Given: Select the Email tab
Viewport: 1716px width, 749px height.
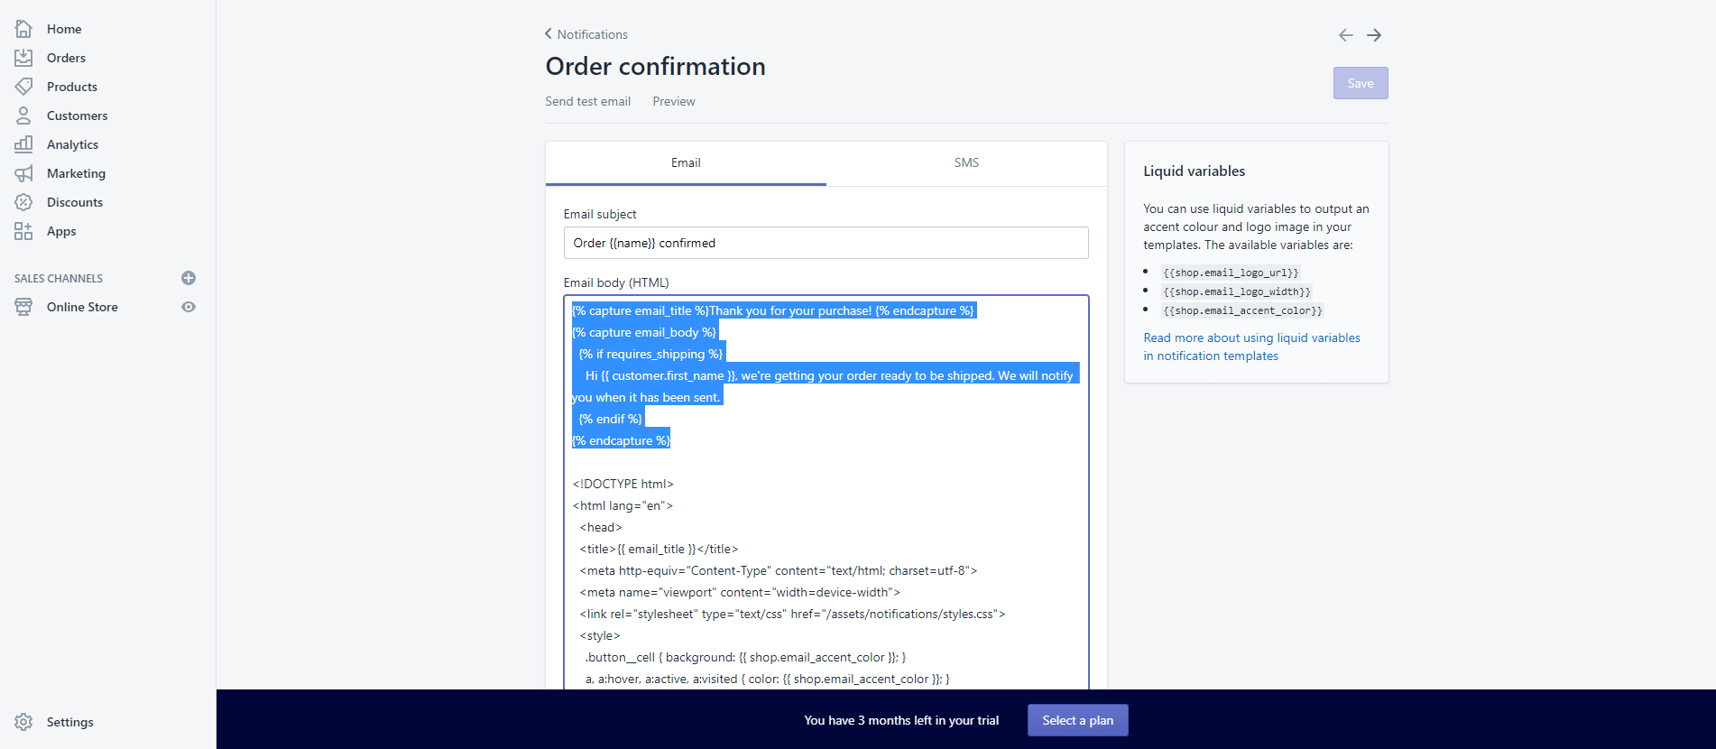Looking at the screenshot, I should point(686,162).
